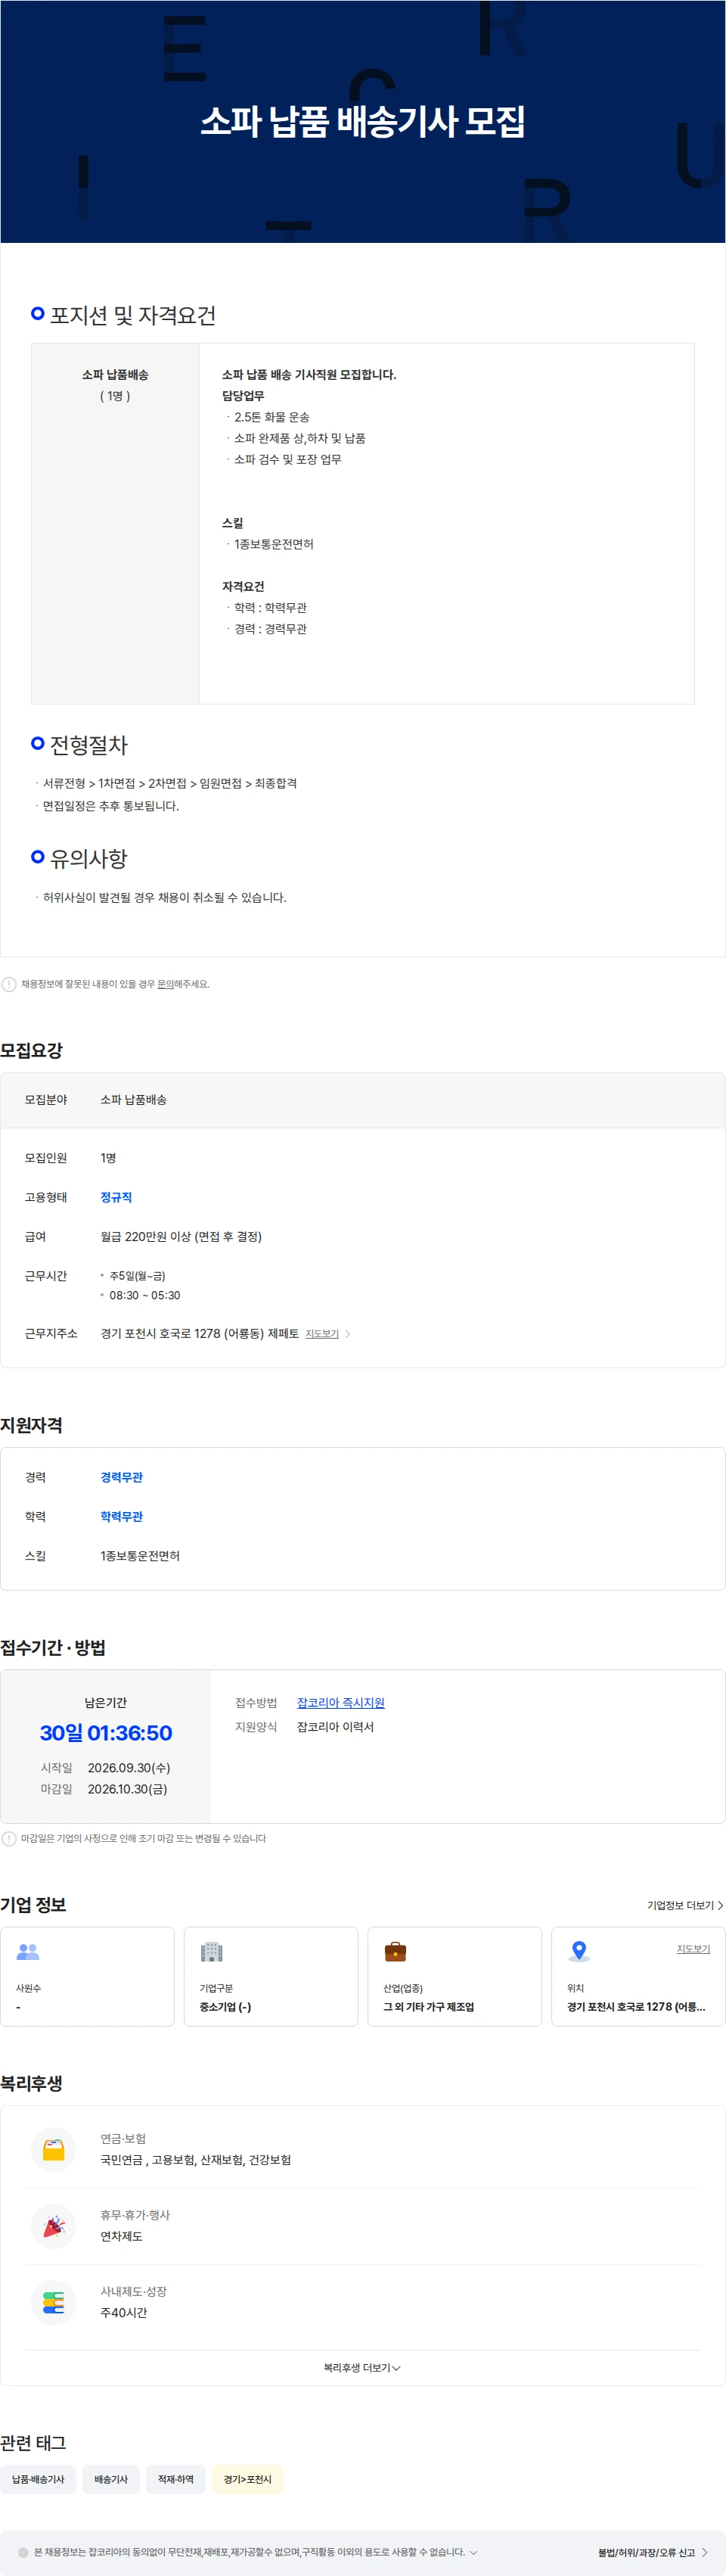The image size is (726, 2576).
Task: Click the 잡코리아 즉시지원 link
Action: click(341, 1703)
